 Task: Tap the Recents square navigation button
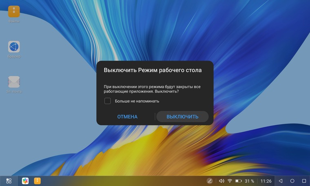304,181
